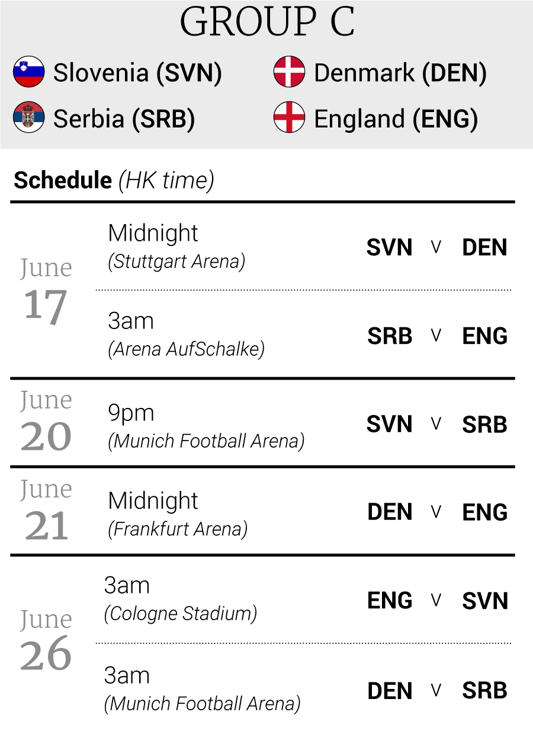Click the Arena AufSchalke venue text
Image resolution: width=533 pixels, height=734 pixels.
[x=186, y=349]
